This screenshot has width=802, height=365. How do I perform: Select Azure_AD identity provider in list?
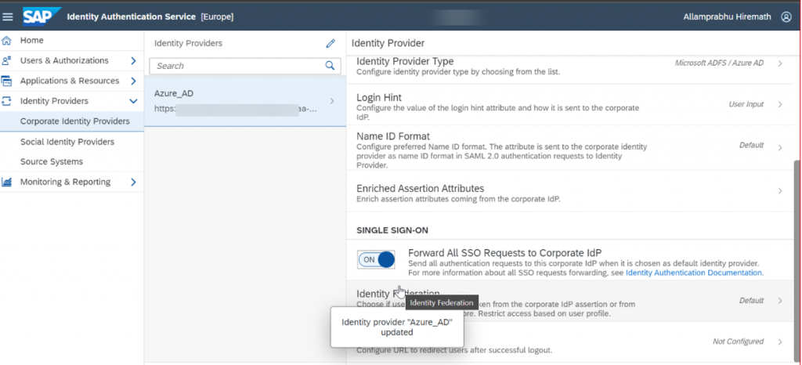[x=244, y=101]
